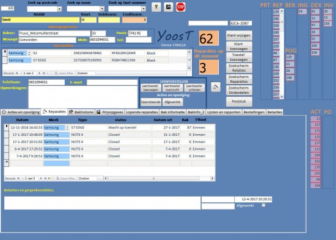The height and width of the screenshot is (240, 336).
Task: Click scroll-right arrow of repairs table
Action: pos(213,178)
